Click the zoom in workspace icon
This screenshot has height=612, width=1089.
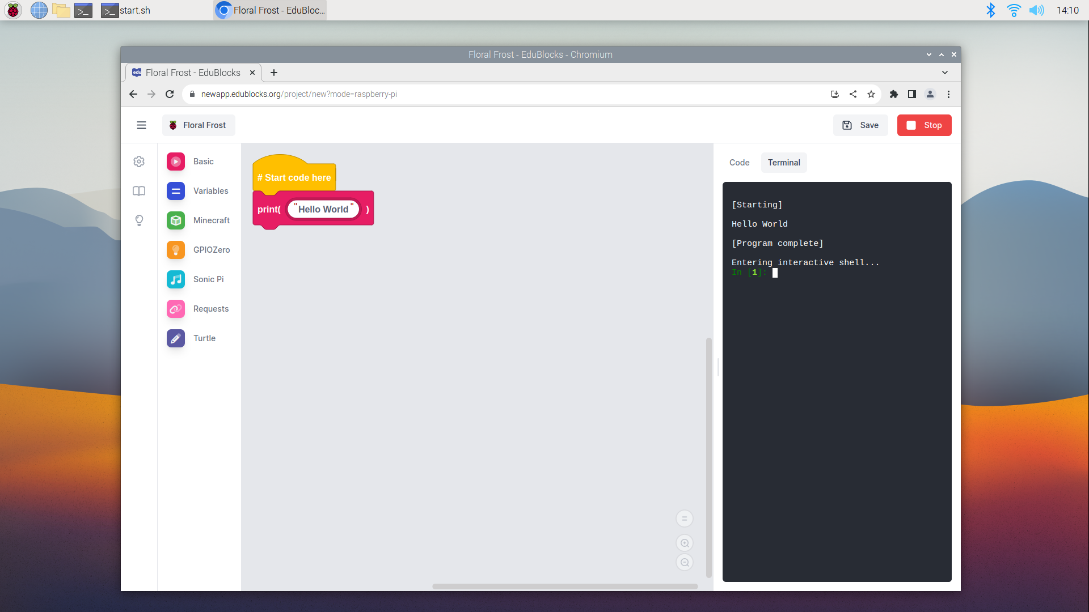(685, 543)
